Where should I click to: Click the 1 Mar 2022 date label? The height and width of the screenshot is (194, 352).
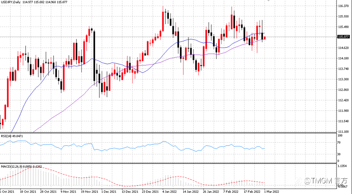point(272,192)
